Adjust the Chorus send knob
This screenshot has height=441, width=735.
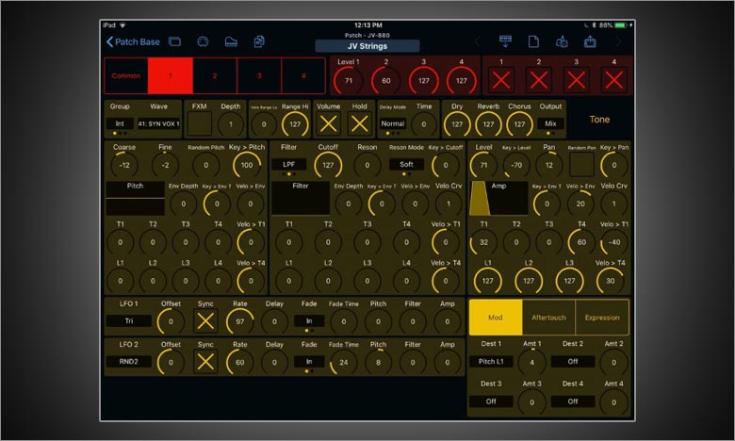tap(519, 124)
